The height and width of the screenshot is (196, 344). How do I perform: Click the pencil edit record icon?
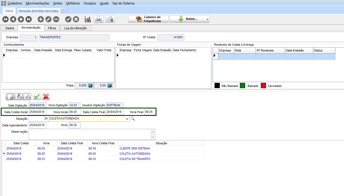click(48, 19)
